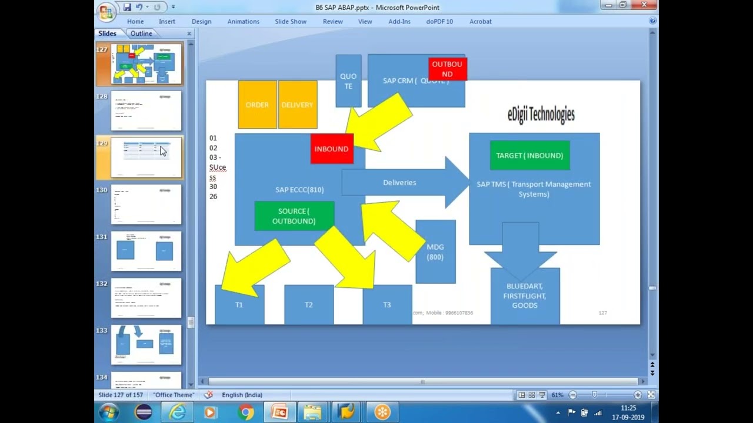Select slide 128 thumbnail

[x=146, y=110]
